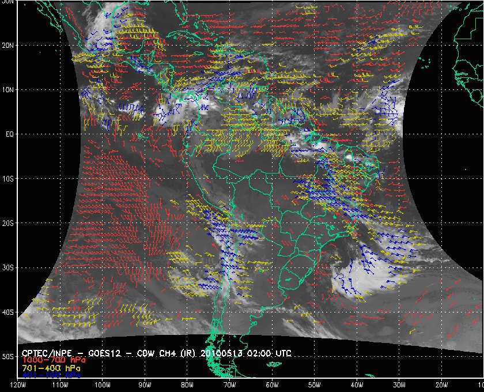Screen dimensions: 484x392
Task: Click the 30S latitude axis label
Action: tap(7, 267)
